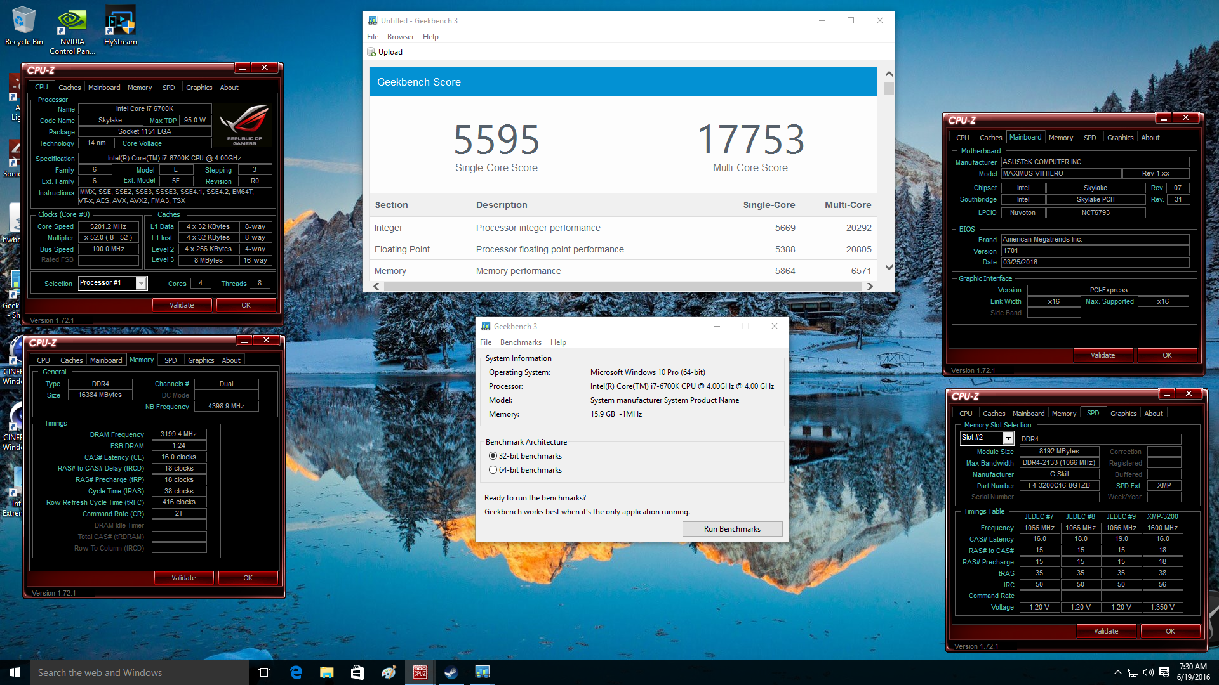Click scroll-down arrow in Geekbench results

tap(889, 267)
